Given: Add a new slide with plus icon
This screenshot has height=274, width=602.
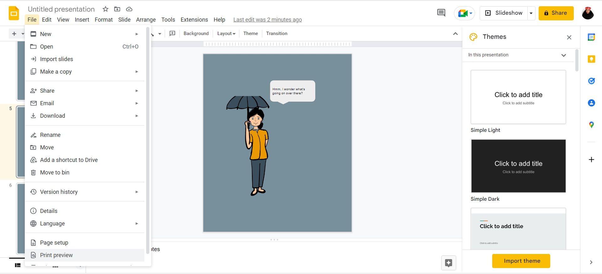Looking at the screenshot, I should (x=14, y=34).
